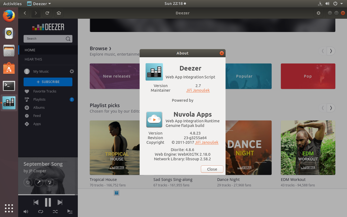This screenshot has width=347, height=217.
Task: Open the Deezer app menu in top bar
Action: [x=39, y=4]
